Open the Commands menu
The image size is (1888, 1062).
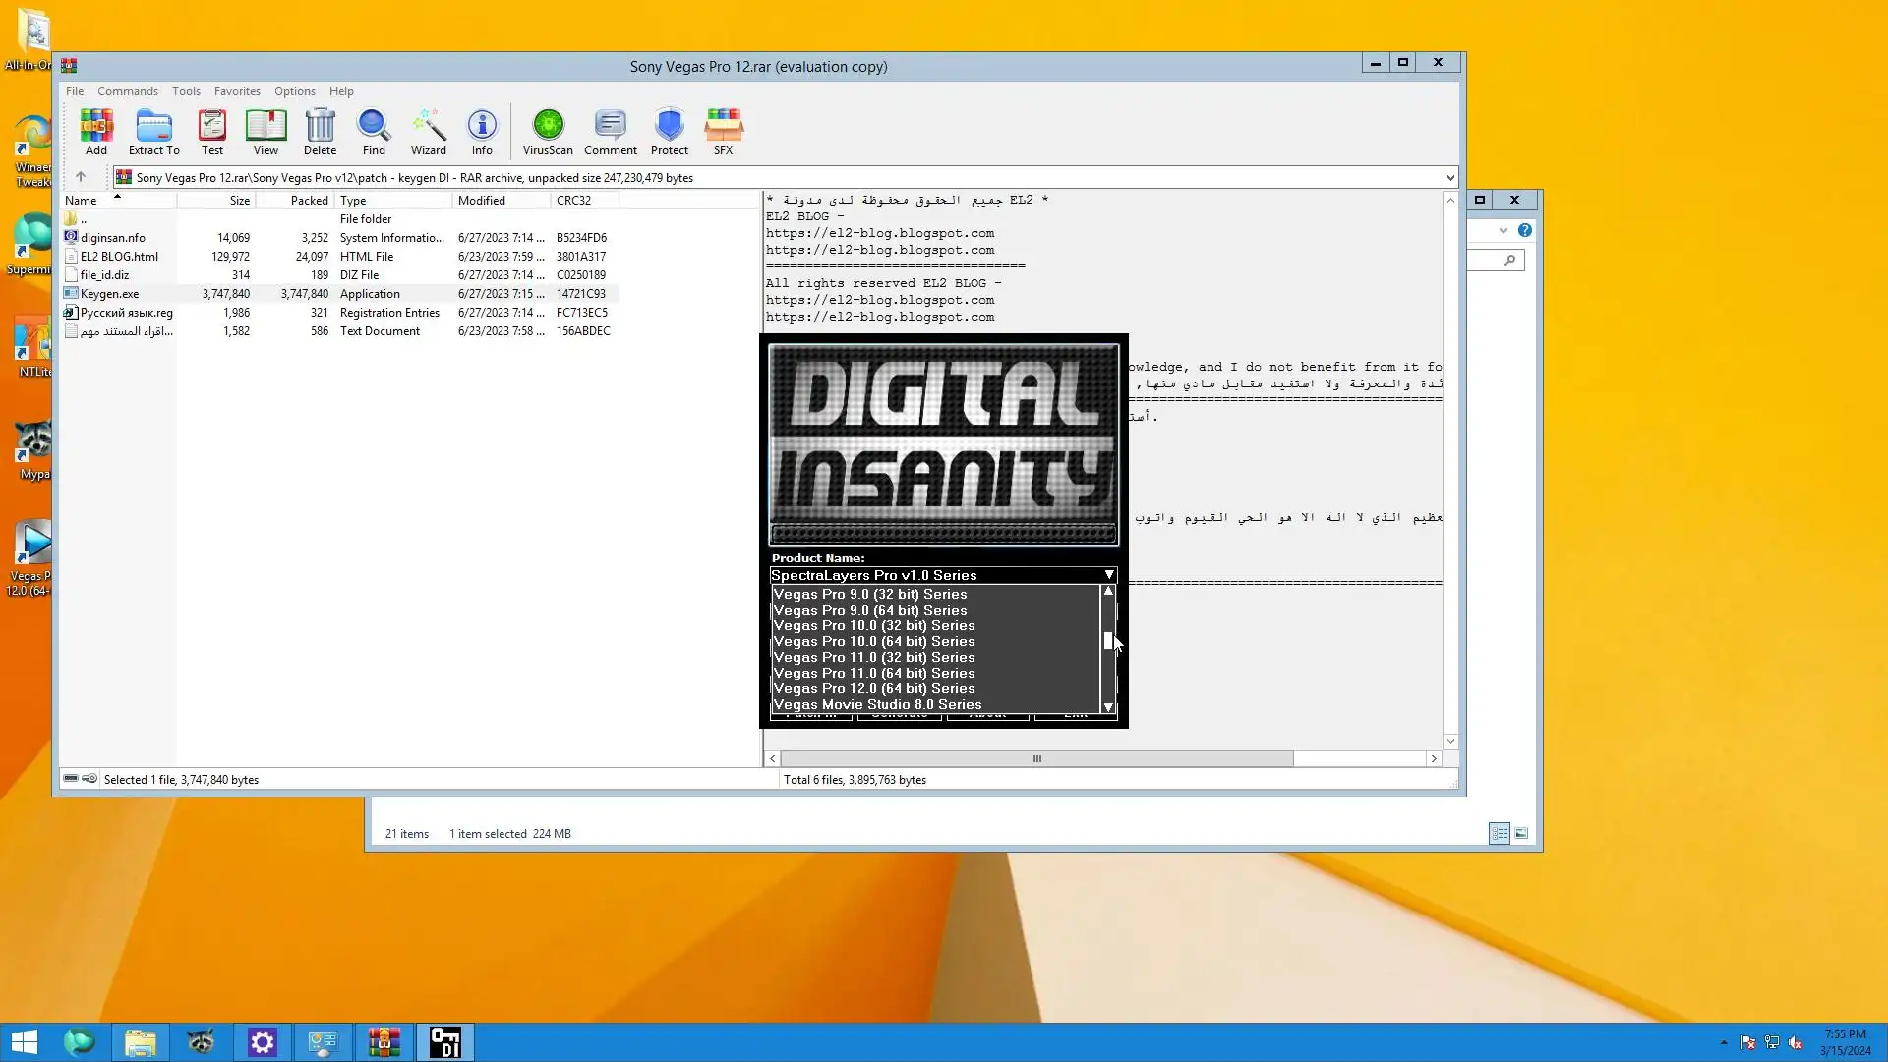pyautogui.click(x=127, y=91)
